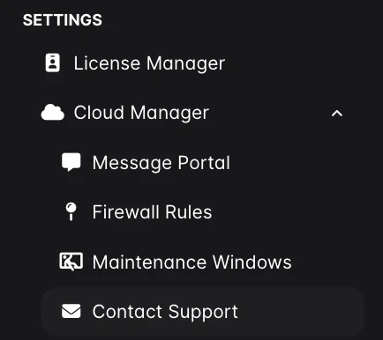Click empty row space right of Message Portal
Image resolution: width=383 pixels, height=340 pixels.
pos(297,163)
